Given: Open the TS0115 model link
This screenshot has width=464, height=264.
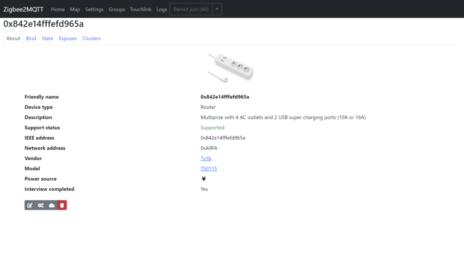Looking at the screenshot, I should pos(208,168).
